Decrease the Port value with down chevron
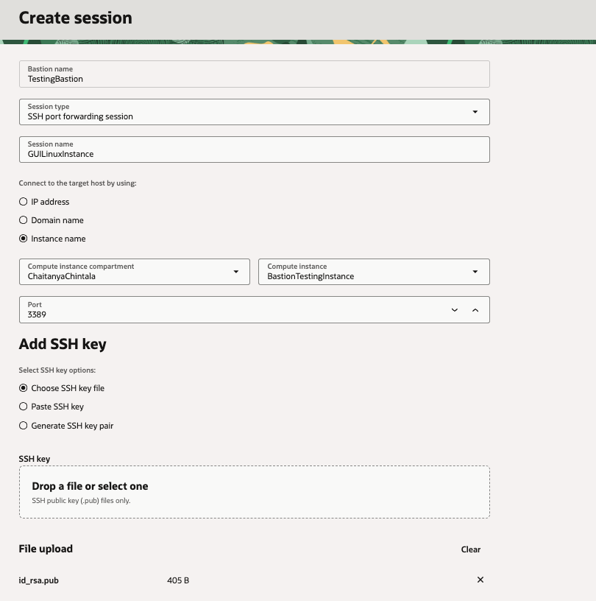596x601 pixels. pyautogui.click(x=455, y=310)
